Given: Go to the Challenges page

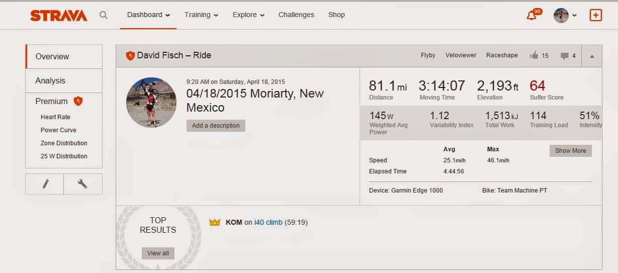Looking at the screenshot, I should pos(296,15).
